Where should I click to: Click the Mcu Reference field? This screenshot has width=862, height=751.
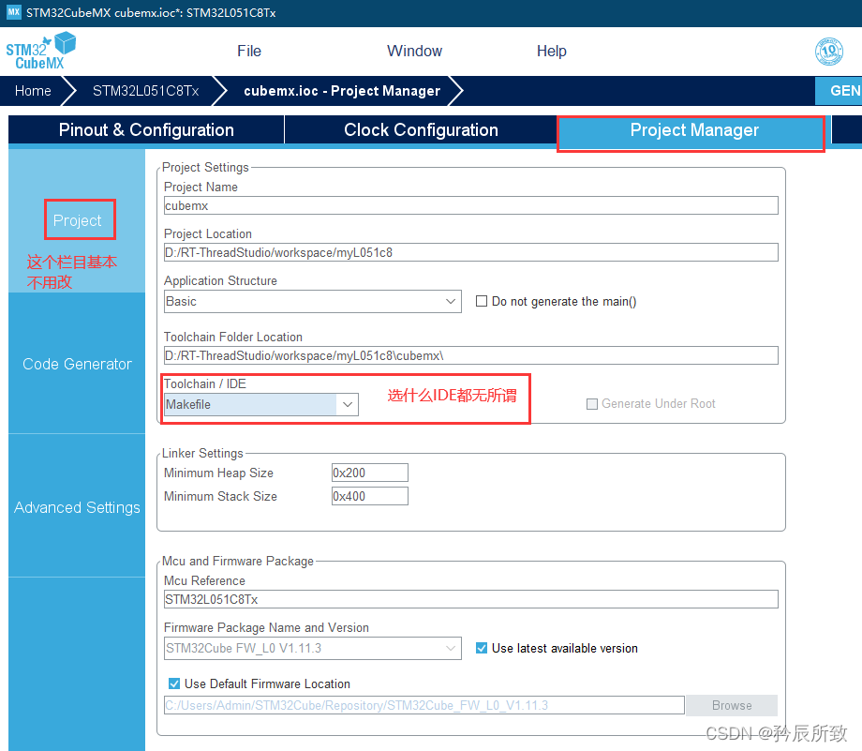coord(470,599)
